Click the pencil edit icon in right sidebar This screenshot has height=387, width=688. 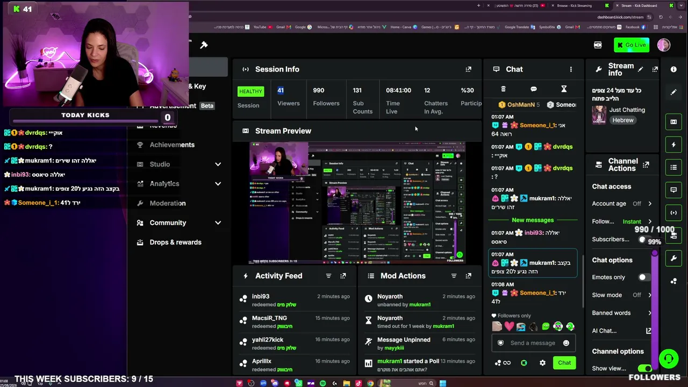673,92
